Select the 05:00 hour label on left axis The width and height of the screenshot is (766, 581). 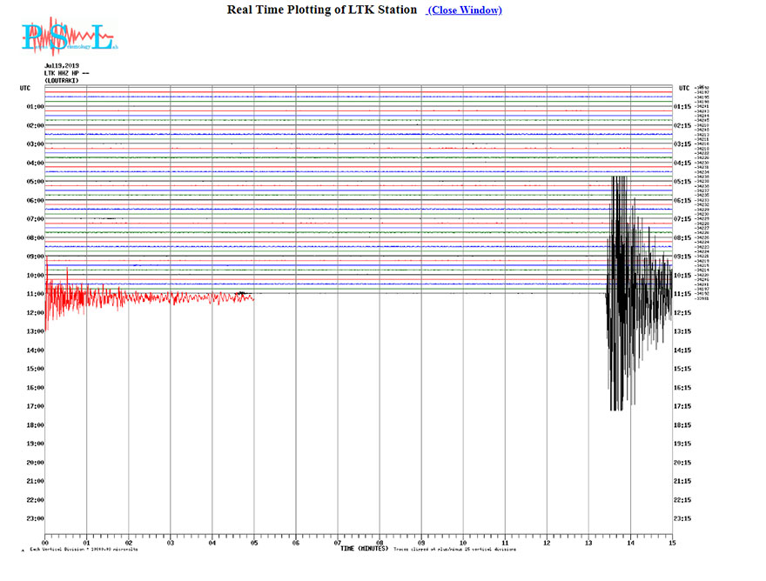[x=35, y=182]
